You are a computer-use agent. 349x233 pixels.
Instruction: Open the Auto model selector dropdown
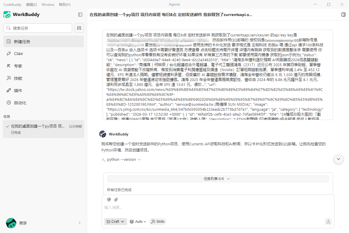click(138, 221)
